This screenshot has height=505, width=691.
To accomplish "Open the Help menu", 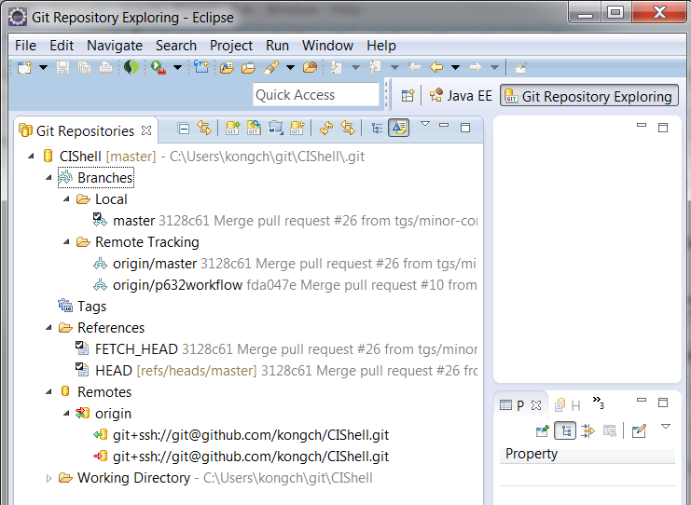I will pos(381,46).
